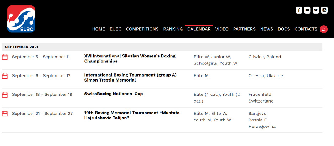Screen dimensions: 334x146
Task: Select the RANKING menu item
Action: [x=173, y=29]
